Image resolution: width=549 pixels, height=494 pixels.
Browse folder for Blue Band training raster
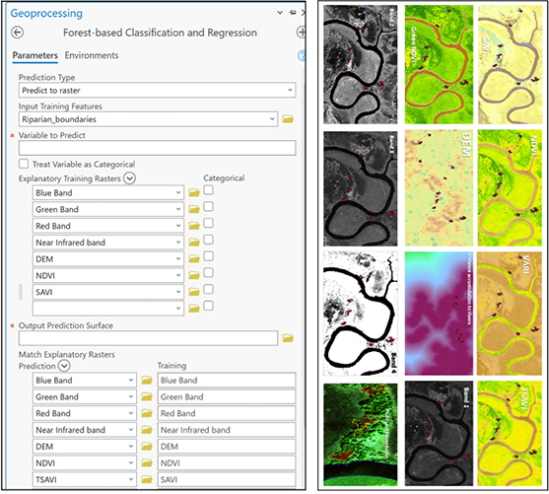click(x=194, y=192)
